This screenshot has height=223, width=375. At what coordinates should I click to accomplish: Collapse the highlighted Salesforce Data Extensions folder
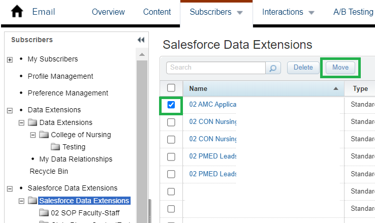tap(21, 201)
